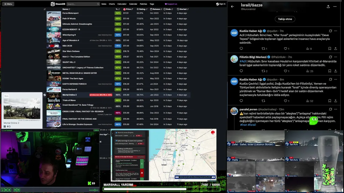
Task: Open the Calendar menu item
Action: (133, 4)
